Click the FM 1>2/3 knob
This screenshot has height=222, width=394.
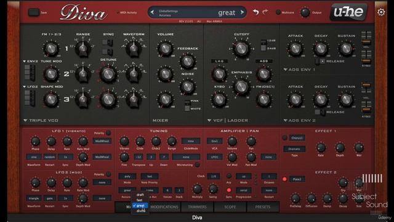51,49
